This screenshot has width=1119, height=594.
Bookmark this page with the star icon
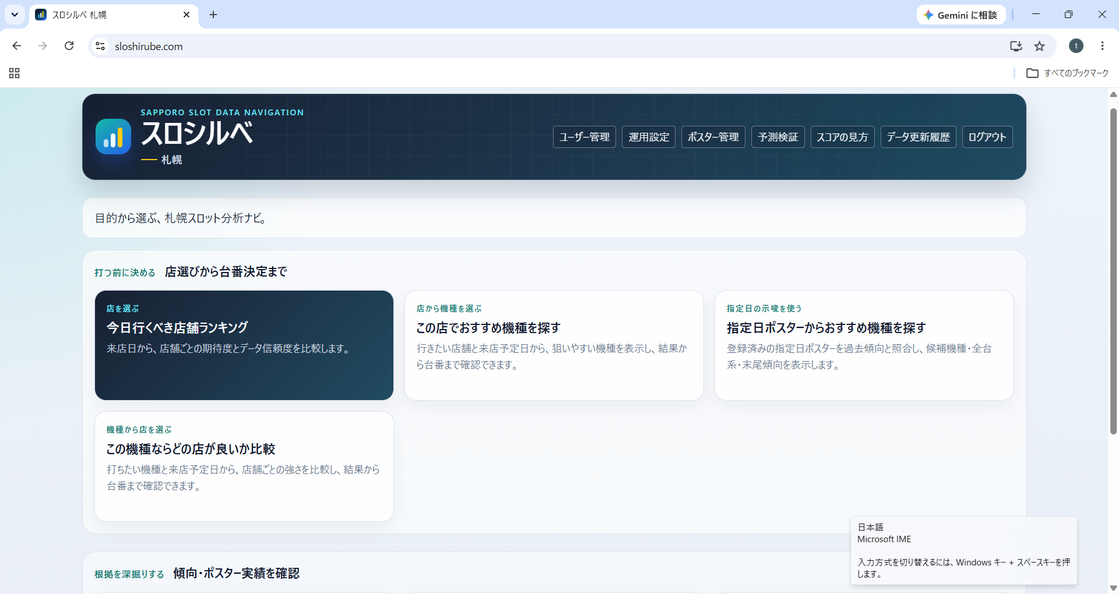tap(1039, 46)
